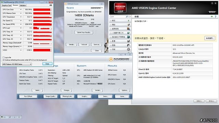The width and height of the screenshot is (219, 123).
Task: Click the Futuremark logo in 3DMark window
Action: [119, 59]
